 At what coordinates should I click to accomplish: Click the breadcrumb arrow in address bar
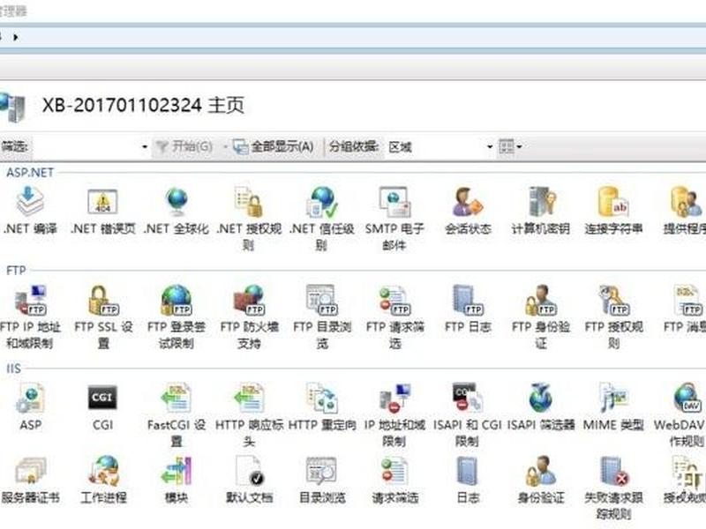pos(16,37)
